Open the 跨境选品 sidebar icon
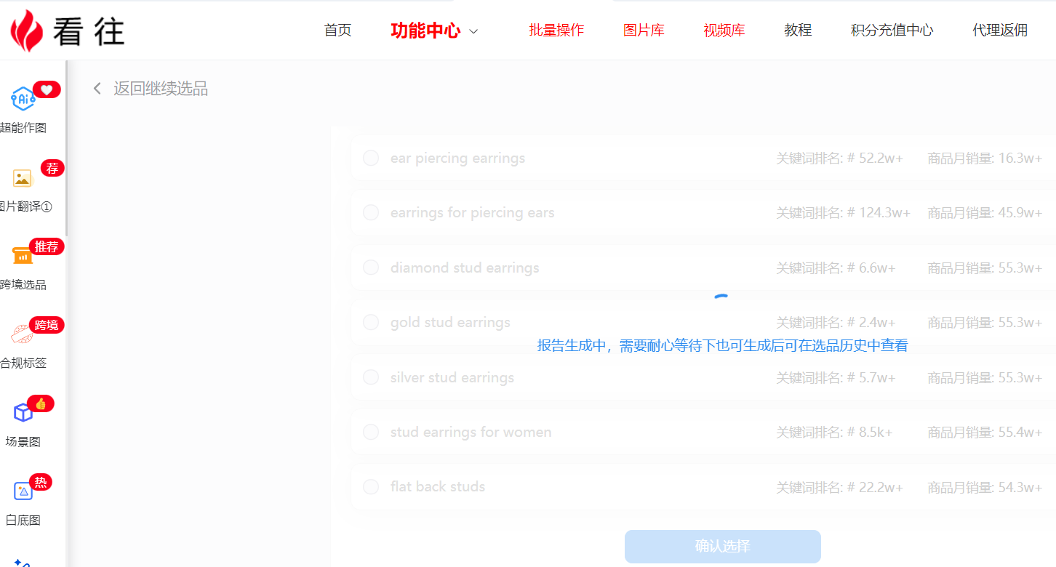This screenshot has height=567, width=1056. tap(23, 256)
